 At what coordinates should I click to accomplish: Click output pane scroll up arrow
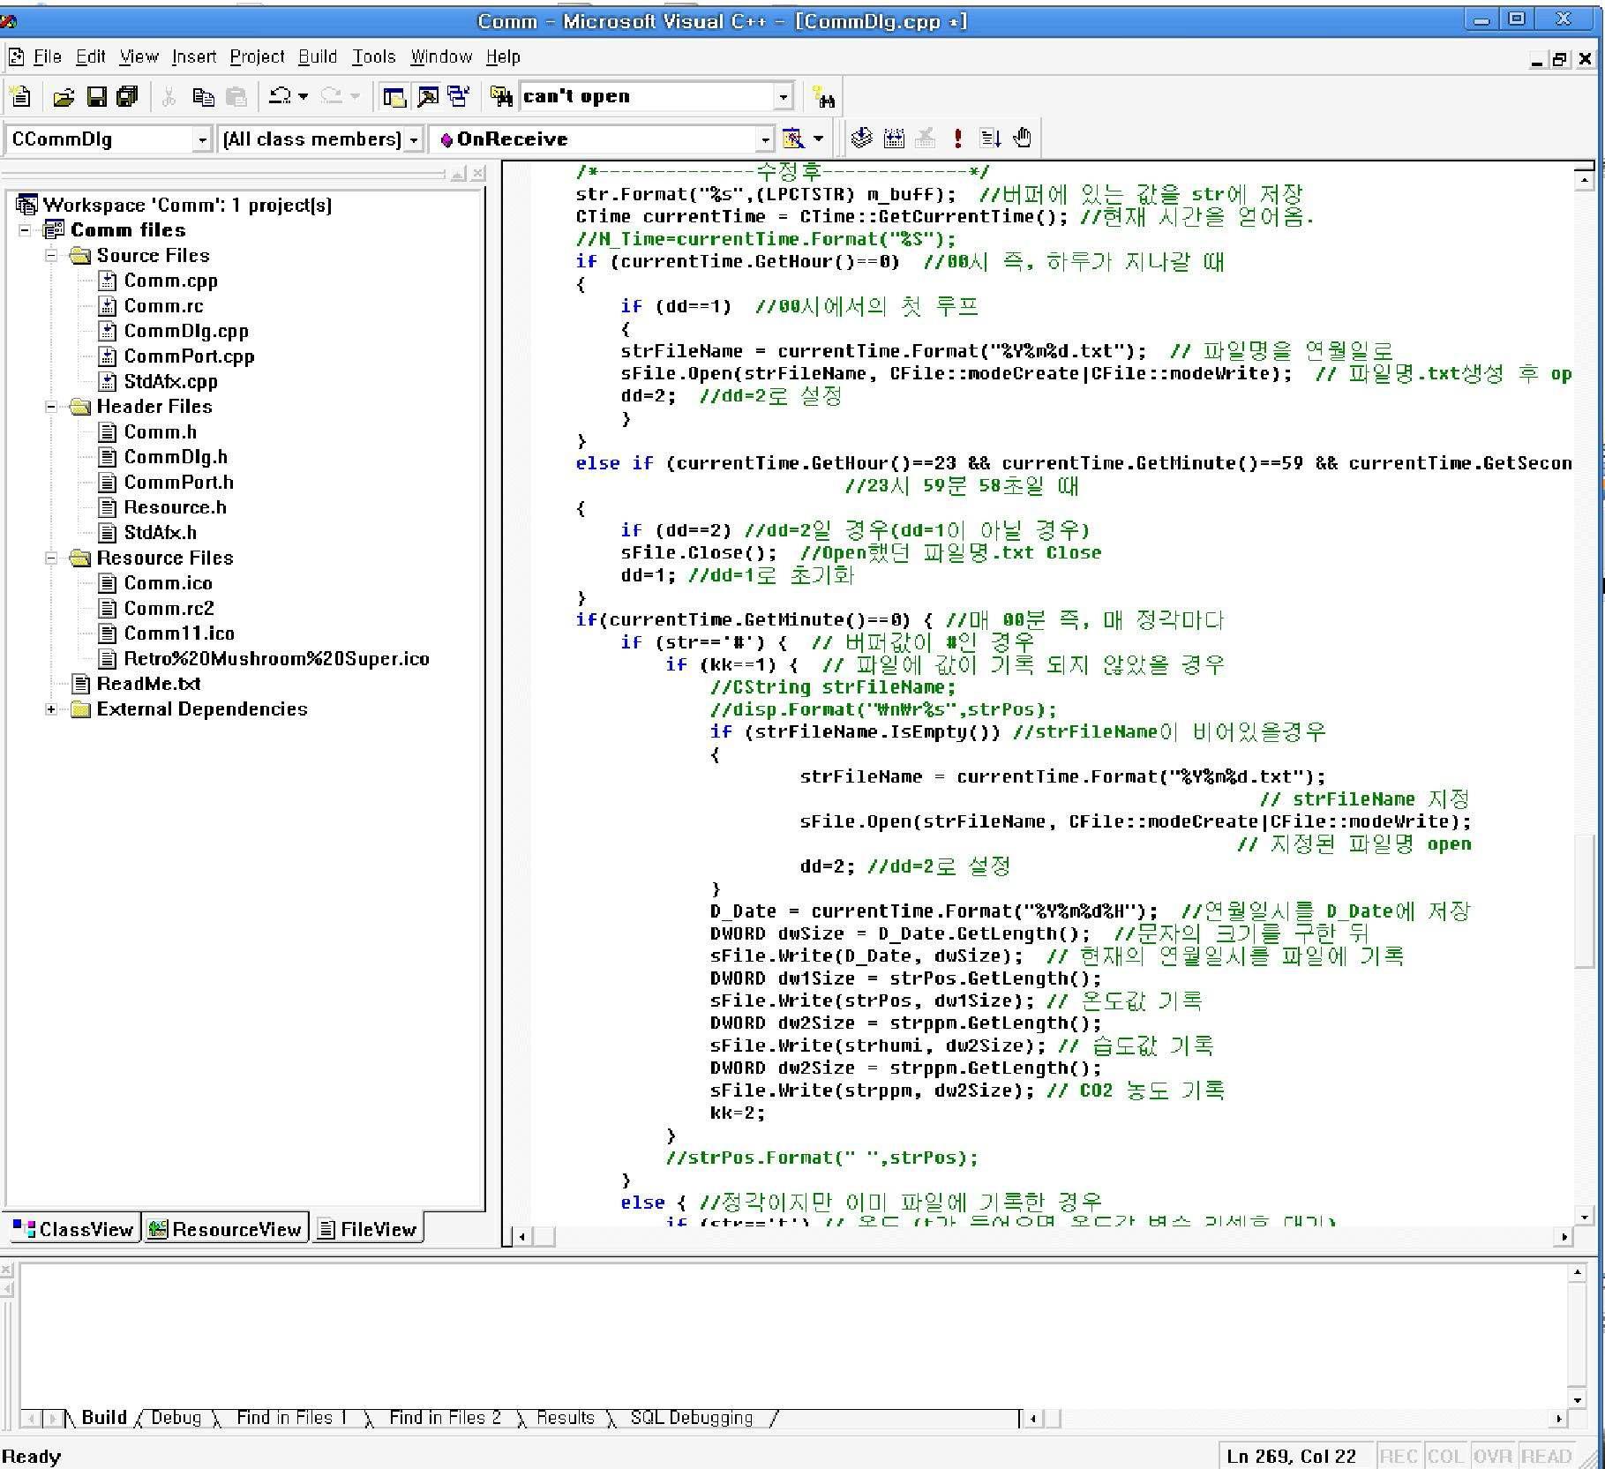click(x=1578, y=1272)
